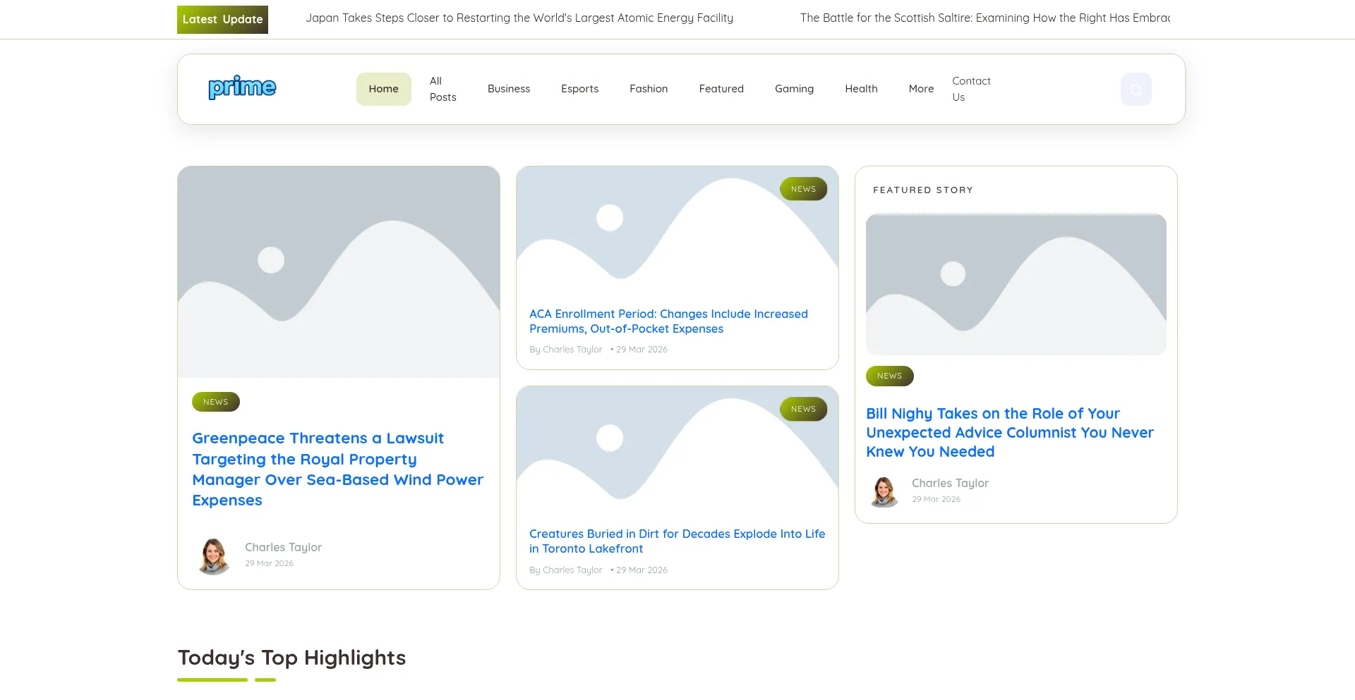Click 29 Mar 2026 date on Creatures Buried card
Viewport: 1355px width, 700px height.
[x=641, y=570]
